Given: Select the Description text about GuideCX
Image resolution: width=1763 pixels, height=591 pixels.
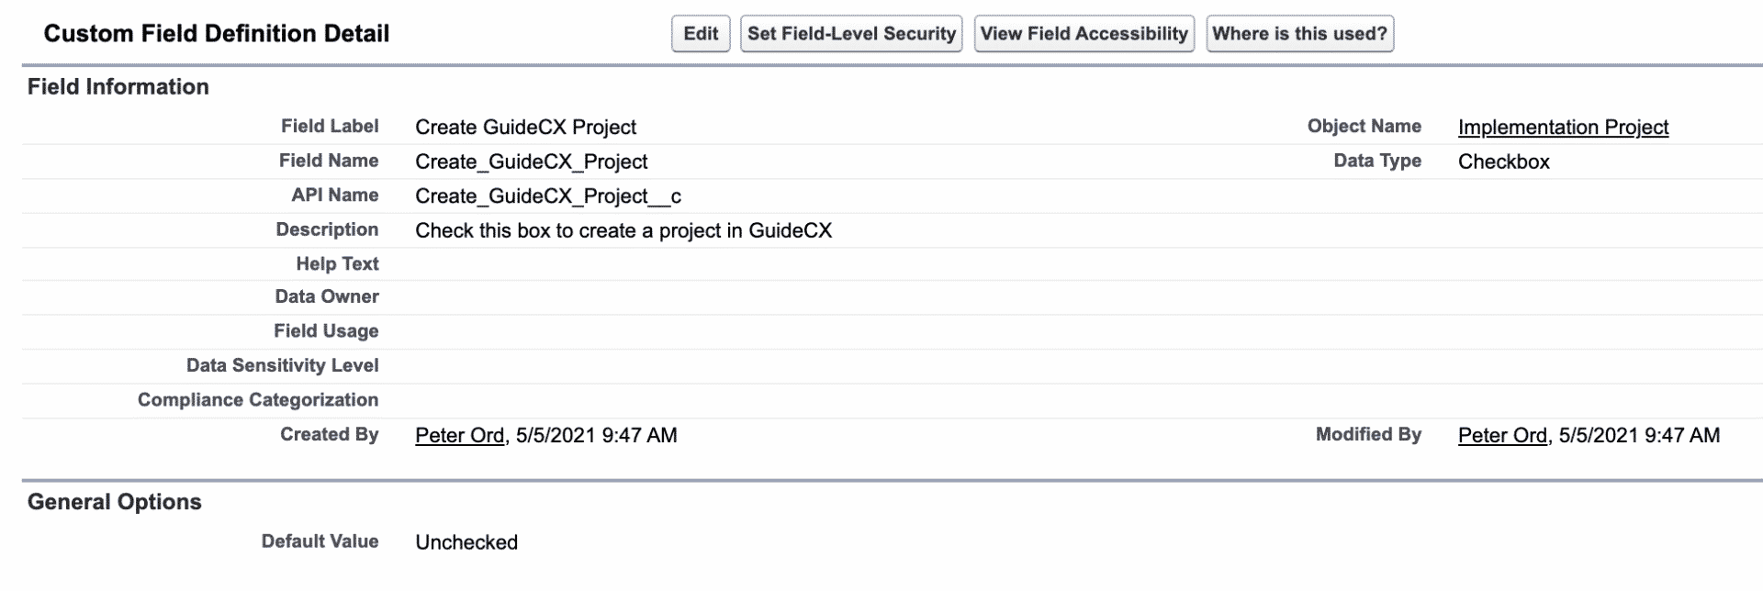Looking at the screenshot, I should (623, 230).
